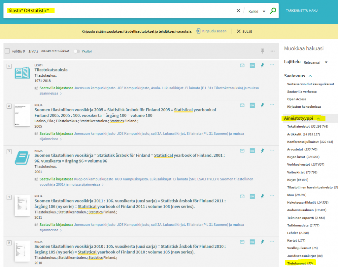
Task: Open the Kaikki search scope dropdown
Action: (257, 12)
